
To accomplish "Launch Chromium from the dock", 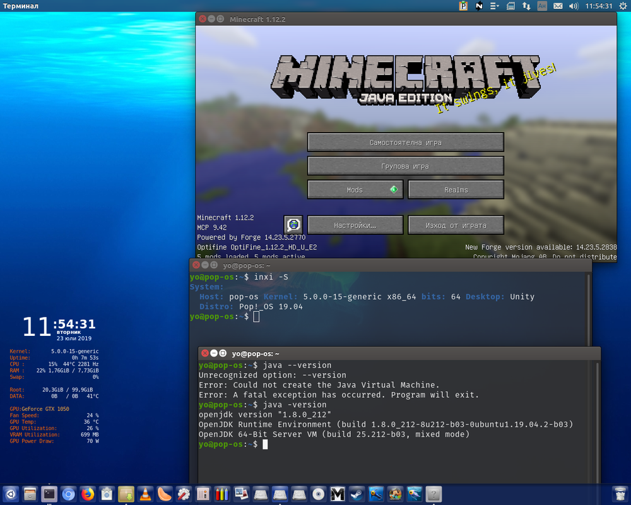I will point(68,494).
